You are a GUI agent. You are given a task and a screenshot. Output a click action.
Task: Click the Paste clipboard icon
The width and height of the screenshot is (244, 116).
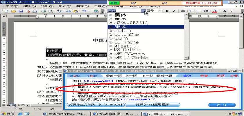[75, 11]
